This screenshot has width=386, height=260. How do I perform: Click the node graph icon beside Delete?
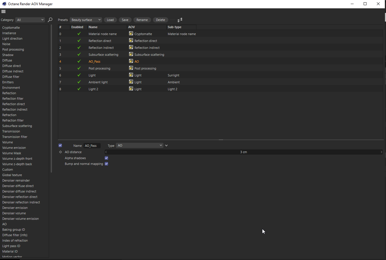point(180,20)
